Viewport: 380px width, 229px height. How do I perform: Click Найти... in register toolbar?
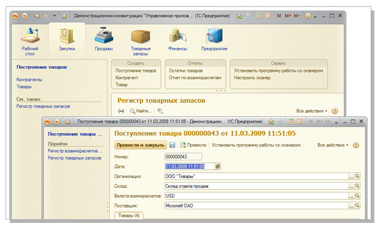141,111
